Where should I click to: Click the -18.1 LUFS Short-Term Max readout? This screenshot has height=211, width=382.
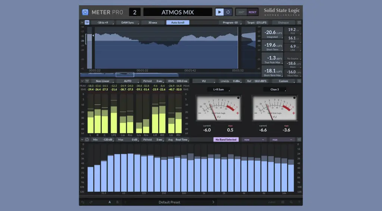tap(272, 72)
